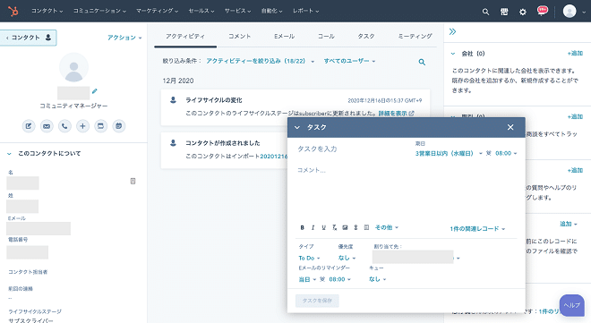This screenshot has width=591, height=323.
Task: Open the reminder time 08:00 dropdown
Action: [339, 279]
